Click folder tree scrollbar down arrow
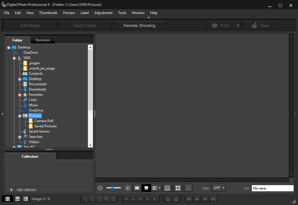Image resolution: width=298 pixels, height=205 pixels. coord(90,145)
